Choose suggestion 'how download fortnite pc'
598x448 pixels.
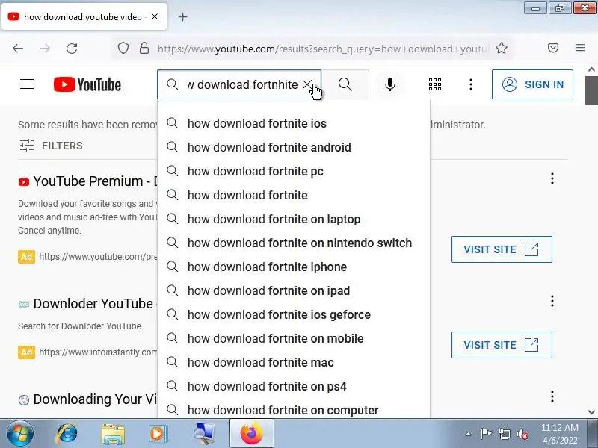point(294,172)
